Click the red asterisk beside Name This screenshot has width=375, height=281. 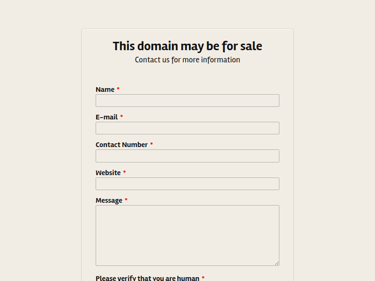tap(118, 89)
